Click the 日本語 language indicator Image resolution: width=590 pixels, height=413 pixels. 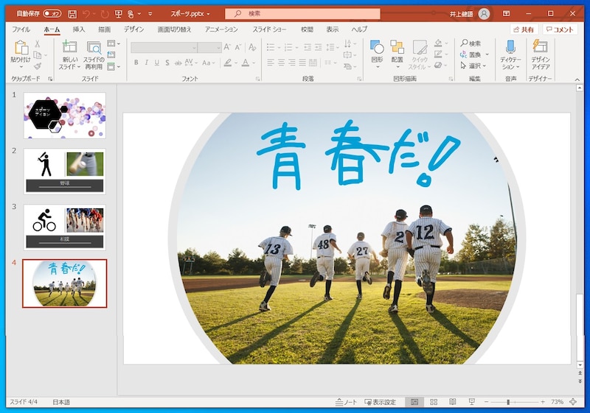(61, 402)
